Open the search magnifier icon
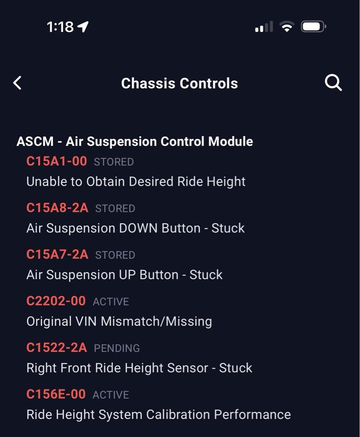This screenshot has height=437, width=360. (333, 83)
